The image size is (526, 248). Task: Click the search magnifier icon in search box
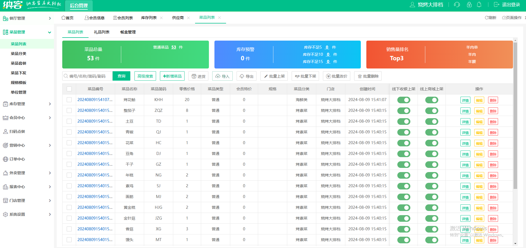66,76
